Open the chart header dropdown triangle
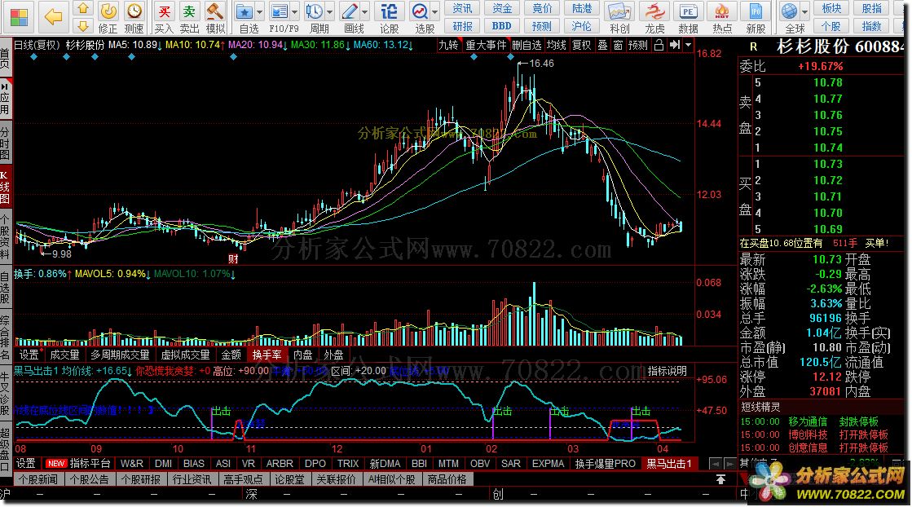 pos(688,45)
